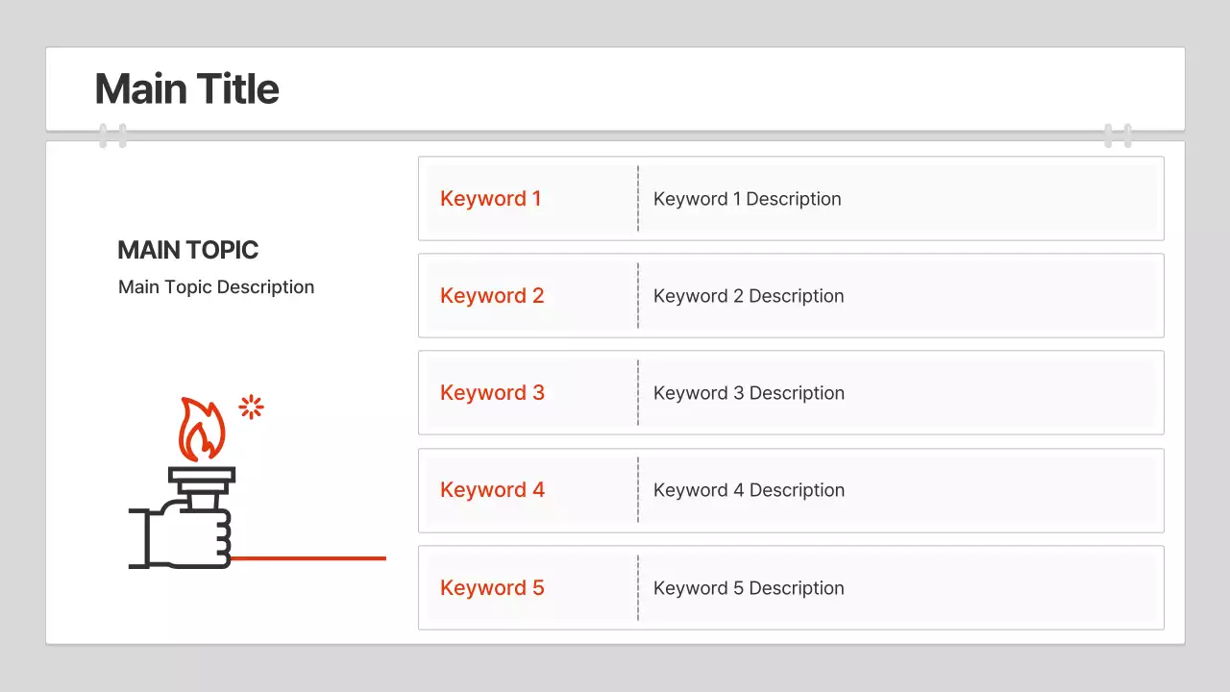Click the right binder ring clips
The height and width of the screenshot is (692, 1230).
click(x=1118, y=136)
